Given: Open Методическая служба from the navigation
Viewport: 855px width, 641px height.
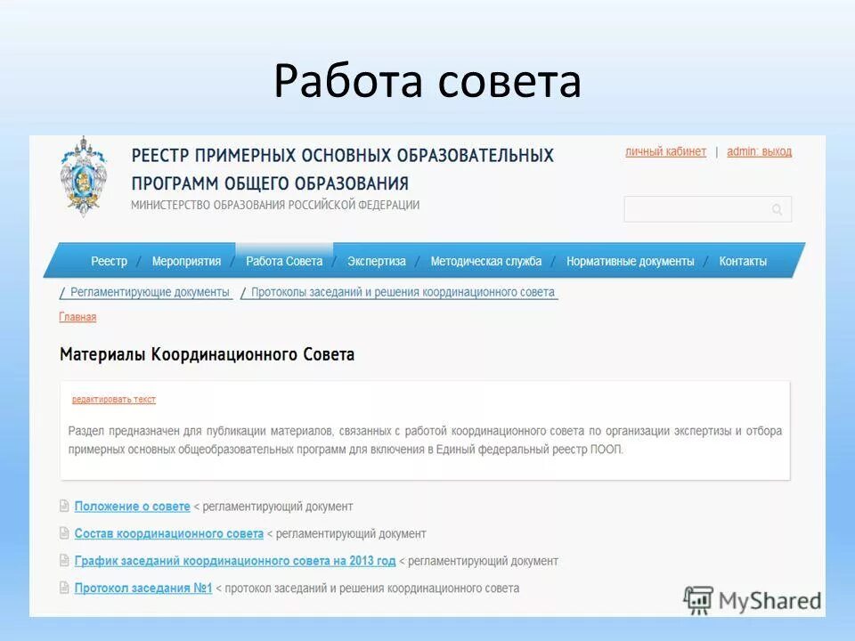Looking at the screenshot, I should [x=486, y=261].
